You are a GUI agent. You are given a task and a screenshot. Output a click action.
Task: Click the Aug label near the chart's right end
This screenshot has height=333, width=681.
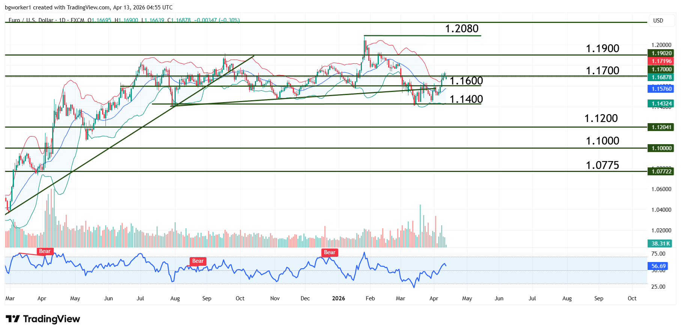tap(567, 298)
